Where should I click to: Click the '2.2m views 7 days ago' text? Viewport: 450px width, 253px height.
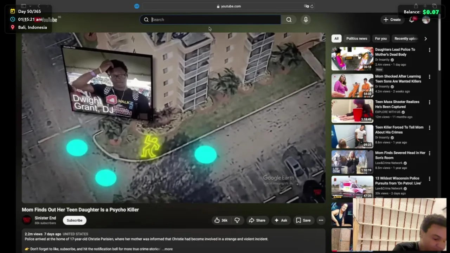43,234
